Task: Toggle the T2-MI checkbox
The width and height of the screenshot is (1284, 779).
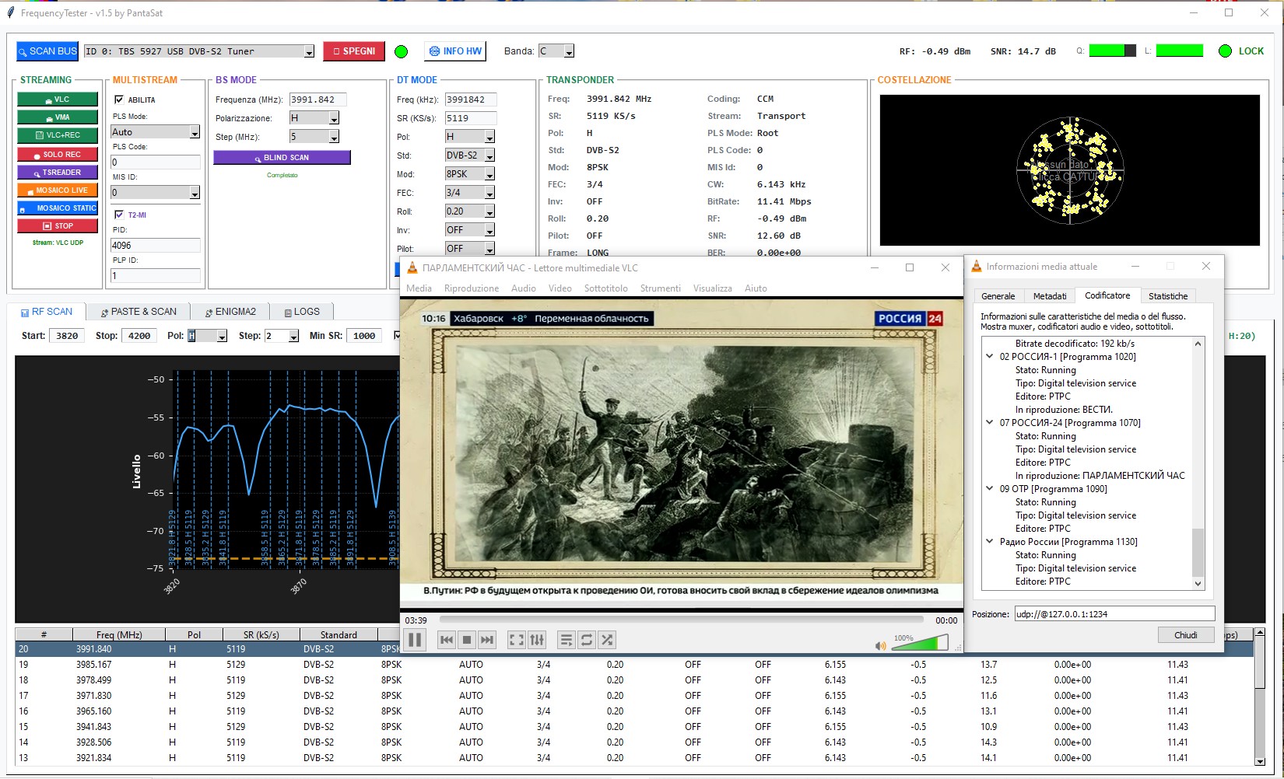Action: point(119,215)
